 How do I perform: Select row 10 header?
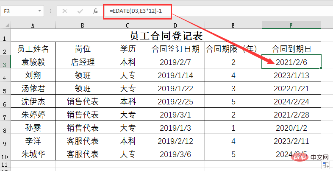pyautogui.click(x=5, y=154)
